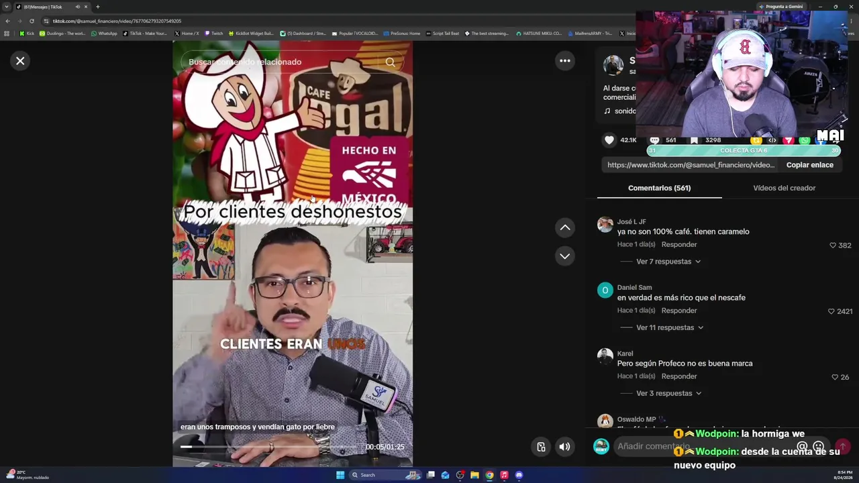Like Daniel Sam's comment with 2421 likes
This screenshot has width=859, height=483.
click(831, 311)
